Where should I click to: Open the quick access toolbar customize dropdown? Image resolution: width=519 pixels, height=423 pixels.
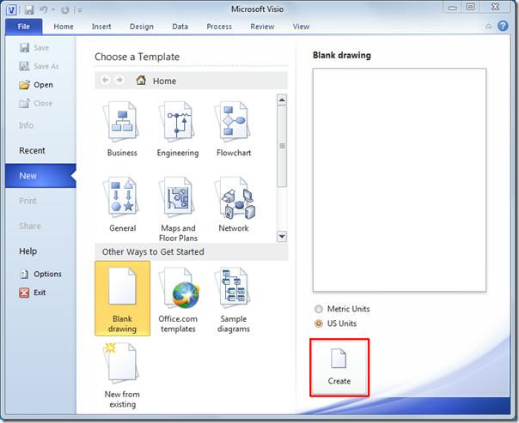(79, 10)
